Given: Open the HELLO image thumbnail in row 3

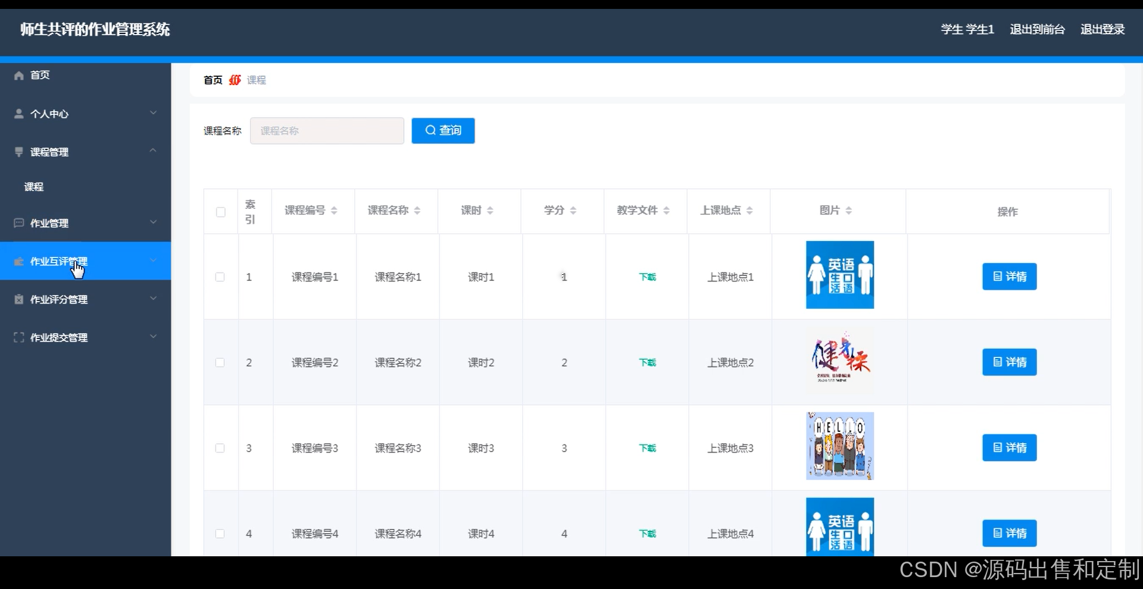Looking at the screenshot, I should tap(840, 446).
